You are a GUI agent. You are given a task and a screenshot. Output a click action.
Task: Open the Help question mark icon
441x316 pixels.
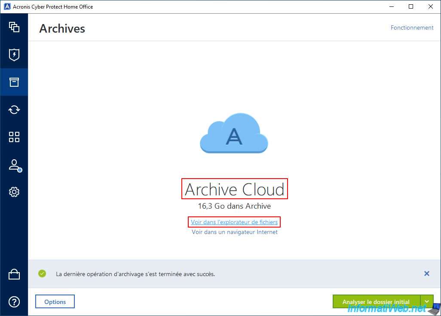14,302
